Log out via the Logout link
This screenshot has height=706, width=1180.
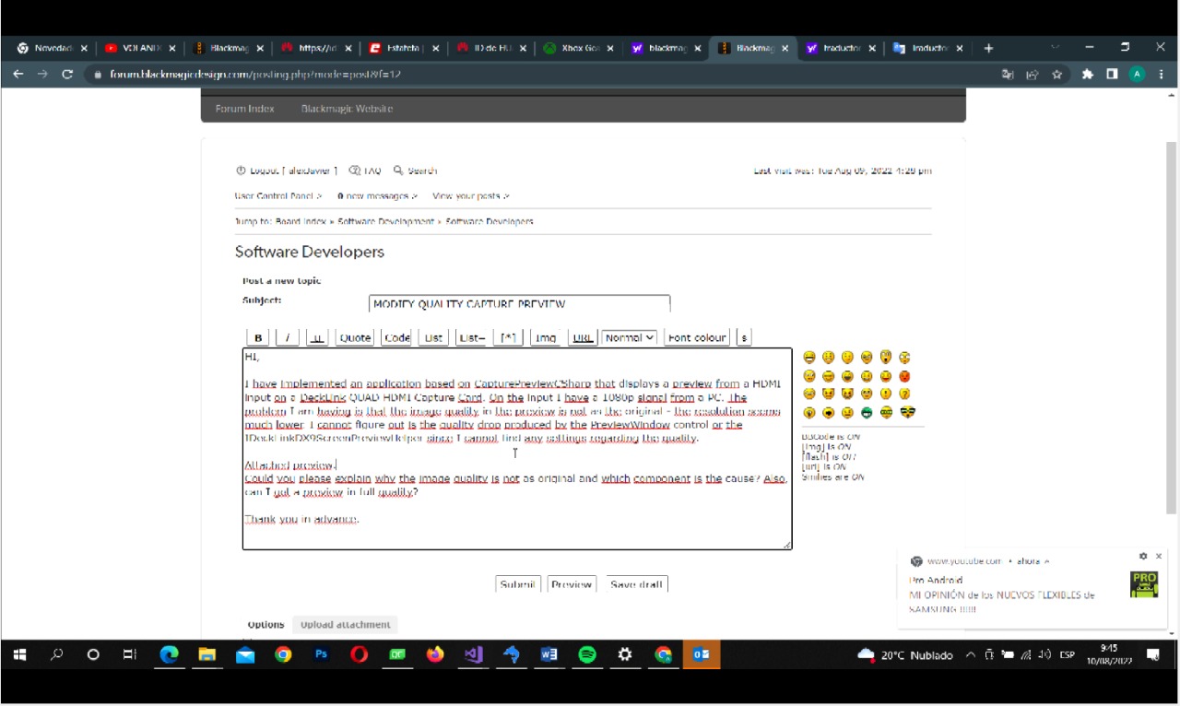click(287, 171)
